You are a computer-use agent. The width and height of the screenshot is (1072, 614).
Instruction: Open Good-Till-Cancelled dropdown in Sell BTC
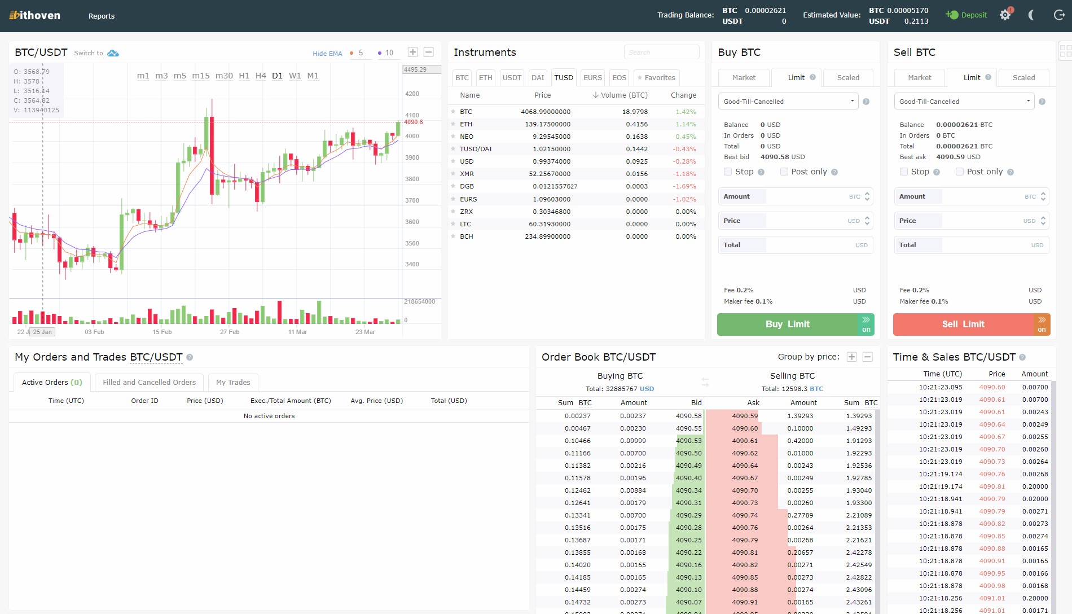964,102
